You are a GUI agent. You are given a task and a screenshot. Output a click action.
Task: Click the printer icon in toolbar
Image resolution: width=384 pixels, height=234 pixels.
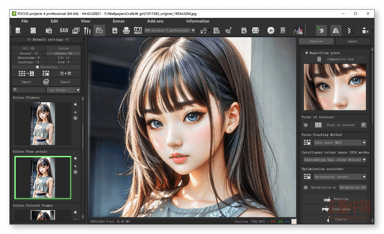click(x=126, y=30)
